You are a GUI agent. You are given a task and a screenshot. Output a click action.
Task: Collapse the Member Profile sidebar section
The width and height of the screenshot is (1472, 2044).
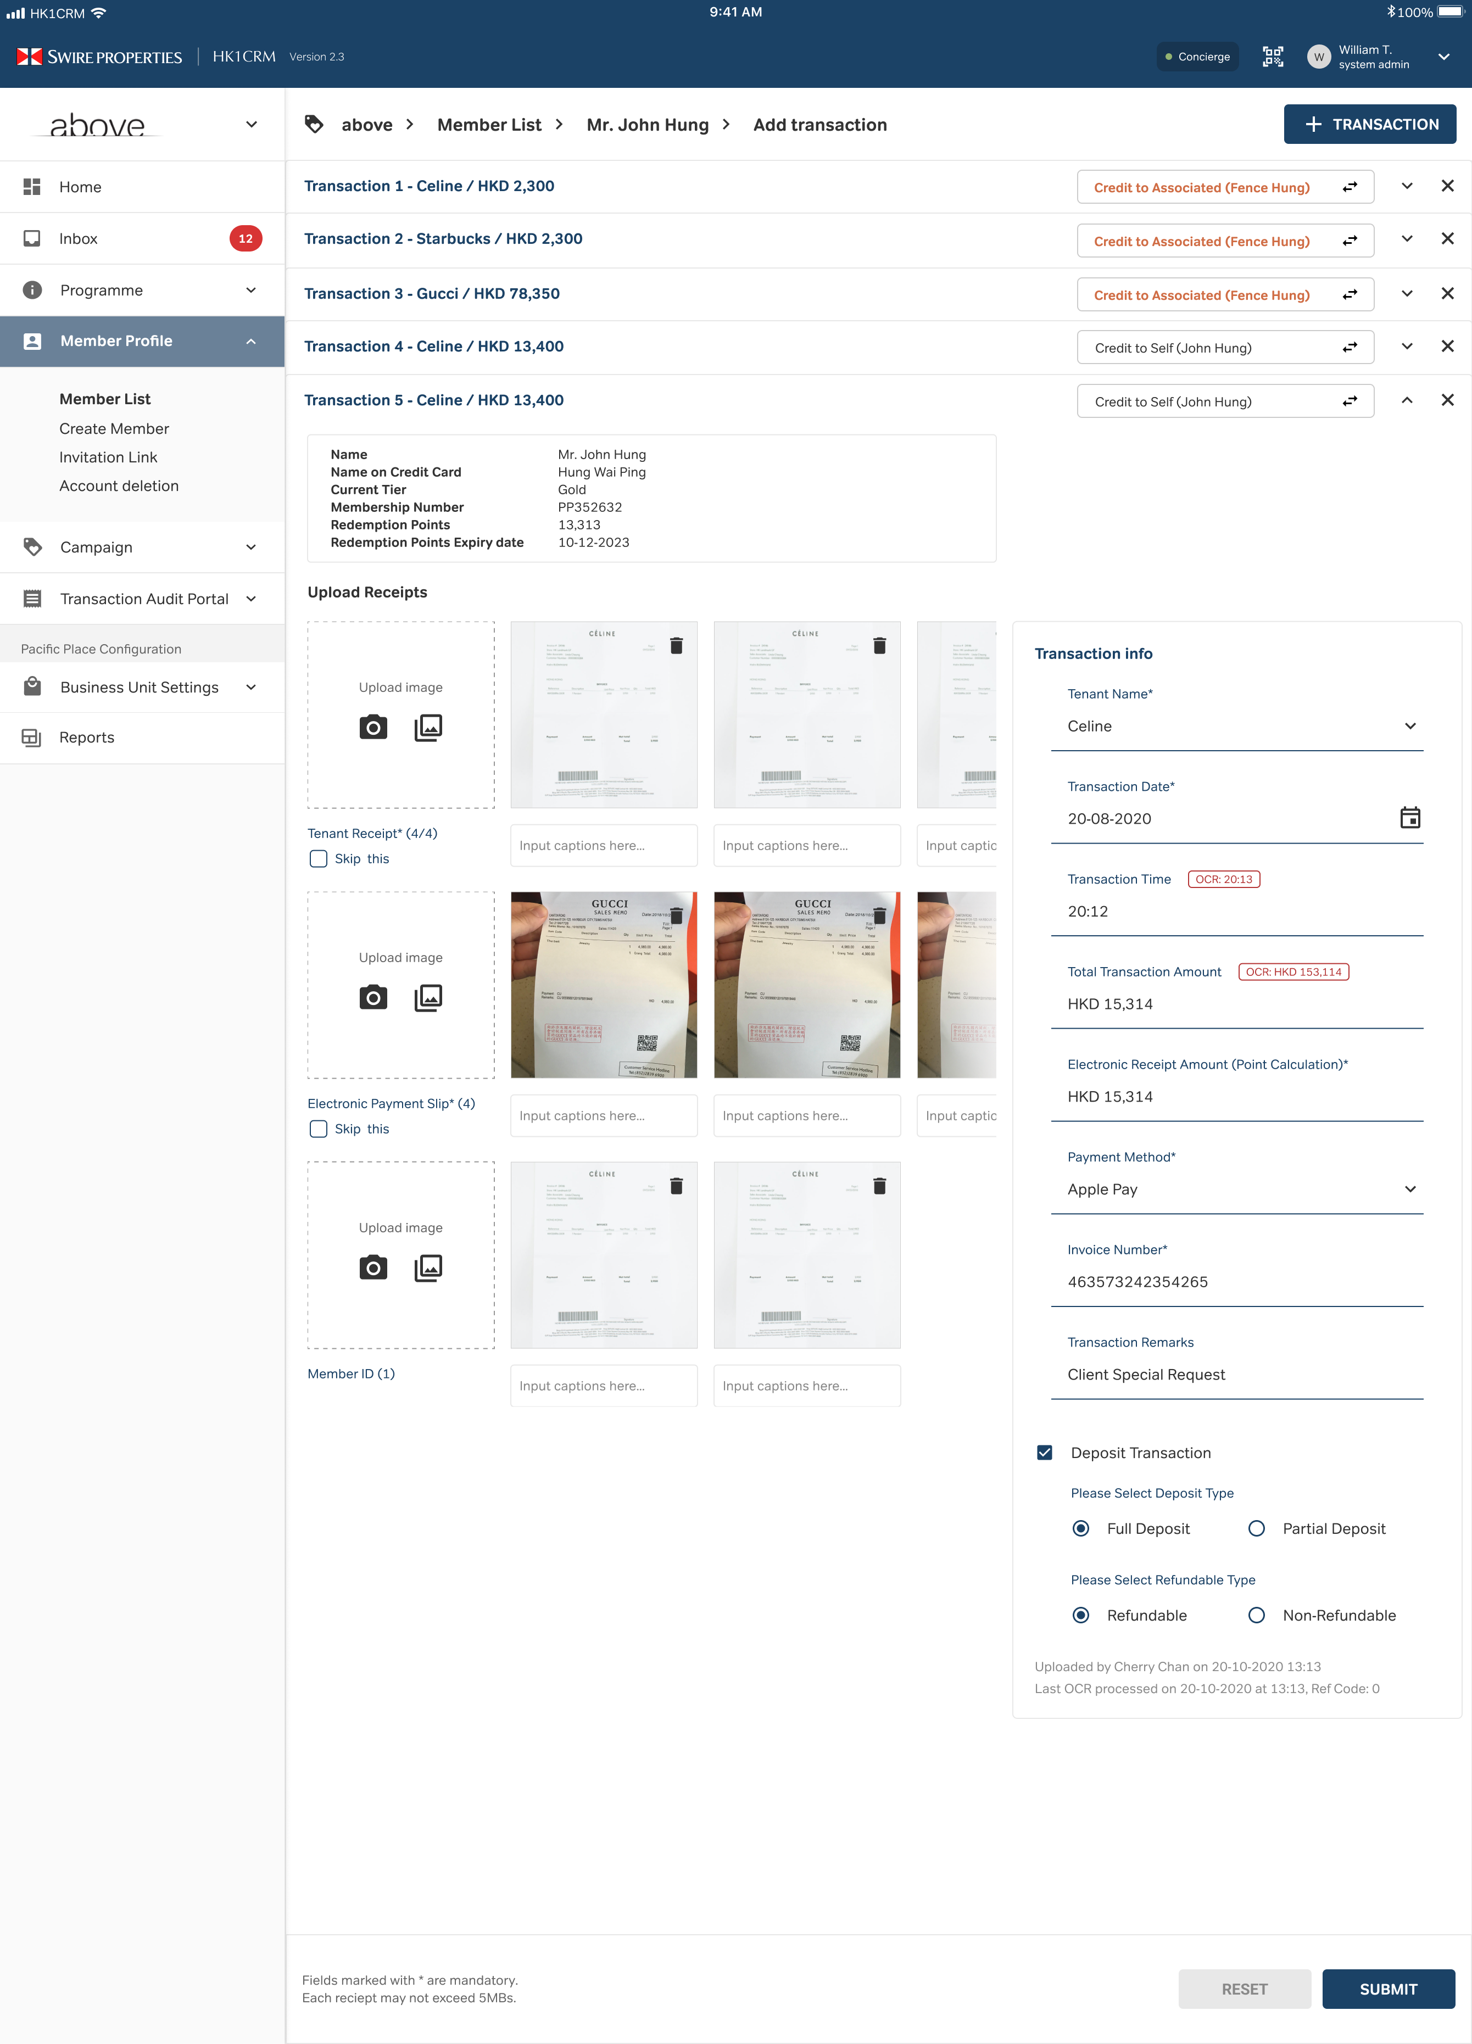250,342
